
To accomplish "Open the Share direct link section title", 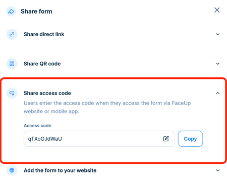I will click(x=44, y=34).
